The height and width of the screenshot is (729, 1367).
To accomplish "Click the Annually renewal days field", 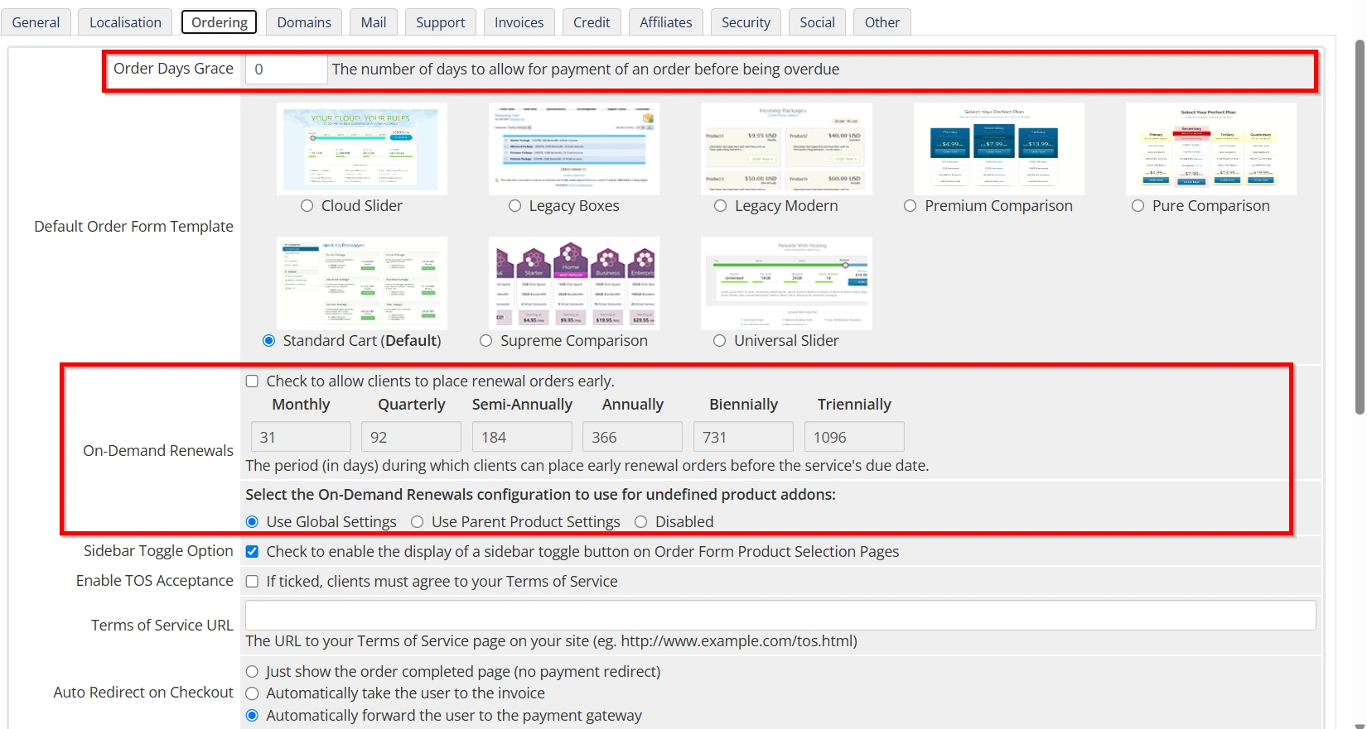I will tap(632, 437).
